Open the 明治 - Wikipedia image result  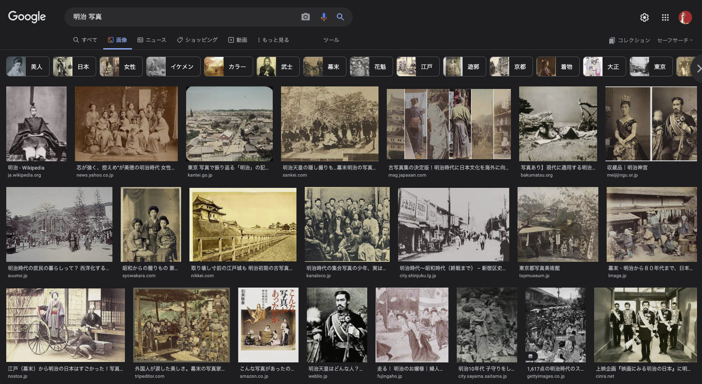(36, 124)
